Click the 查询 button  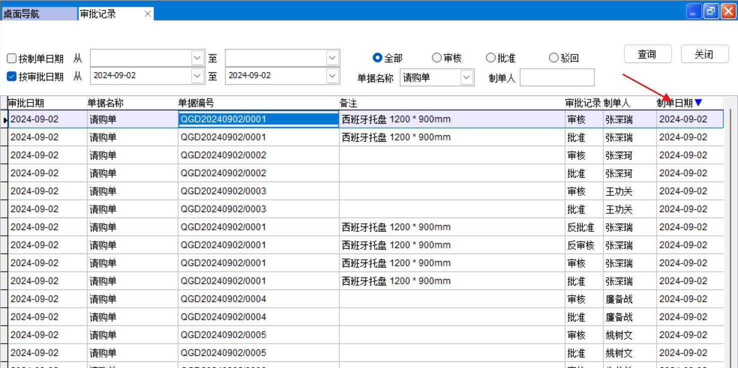pyautogui.click(x=646, y=54)
